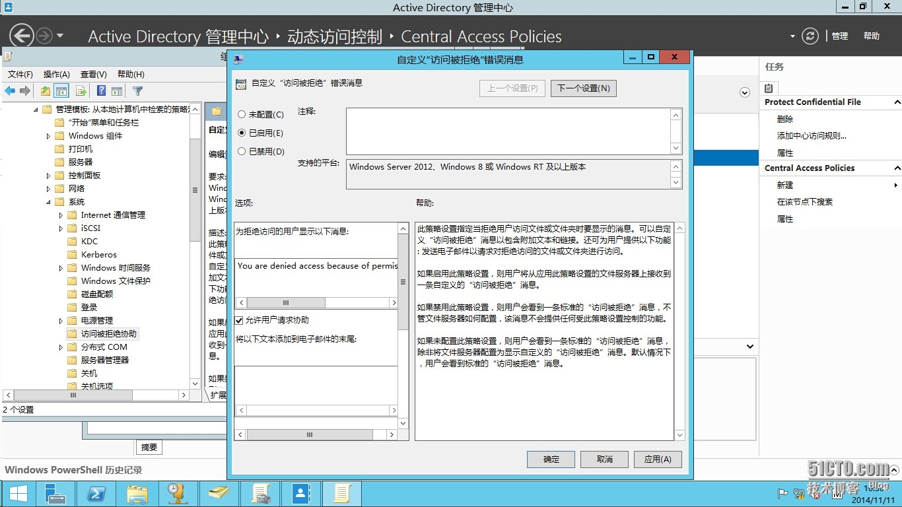Select the 已启用(E) radio button
902x507 pixels.
click(x=242, y=133)
